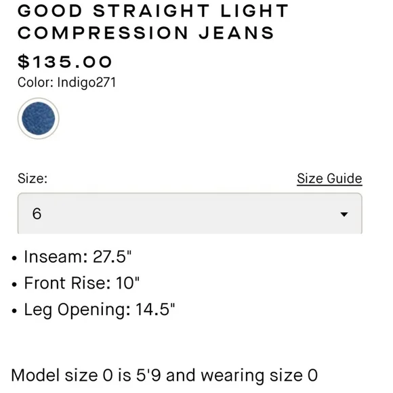This screenshot has height=393, width=393.
Task: Click the $135.00 price text
Action: pyautogui.click(x=64, y=62)
